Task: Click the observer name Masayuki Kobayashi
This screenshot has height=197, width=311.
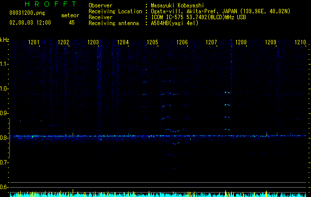Action: pos(178,5)
